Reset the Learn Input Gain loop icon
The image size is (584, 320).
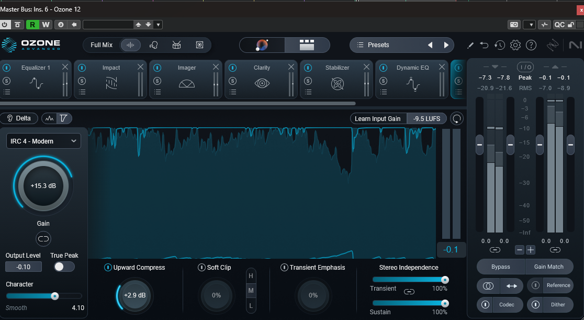457,118
